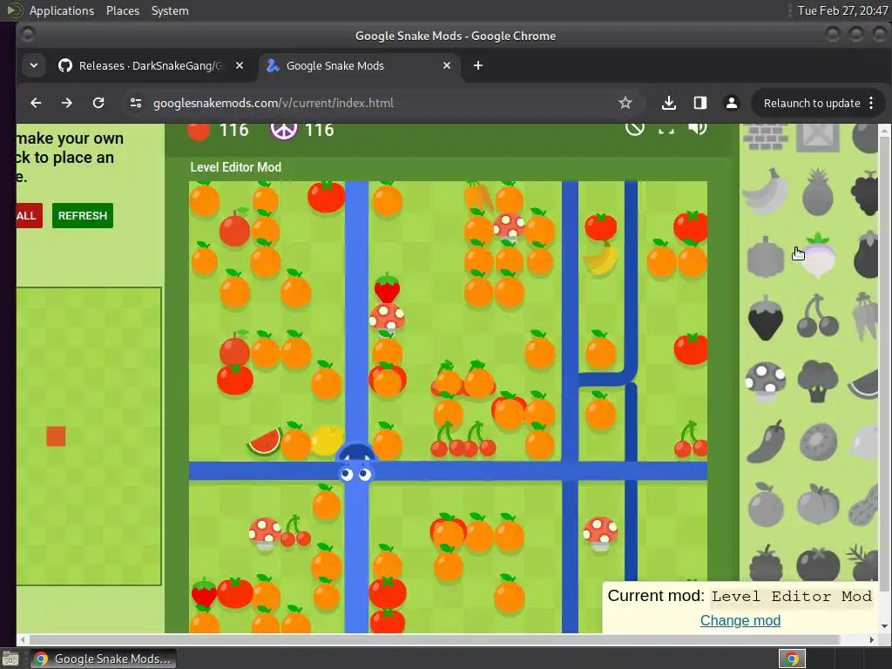892x669 pixels.
Task: Click the Google Snake Mods taskbar entry
Action: coord(103,659)
